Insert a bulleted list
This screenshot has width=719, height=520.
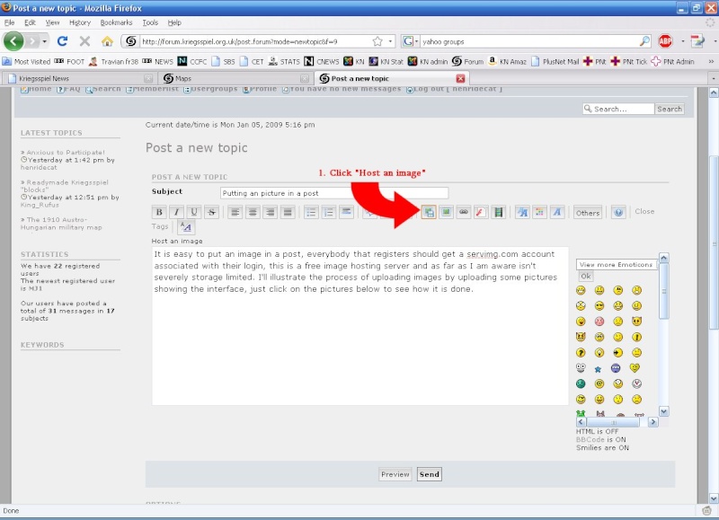[x=311, y=212]
